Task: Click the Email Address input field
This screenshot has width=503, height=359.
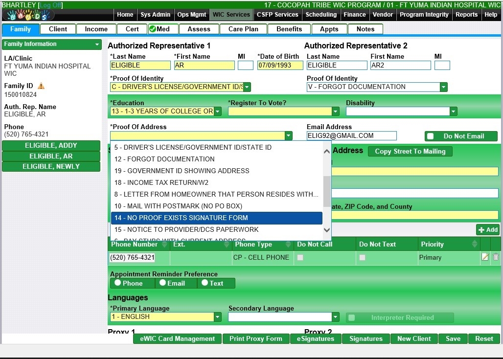Action: click(351, 136)
